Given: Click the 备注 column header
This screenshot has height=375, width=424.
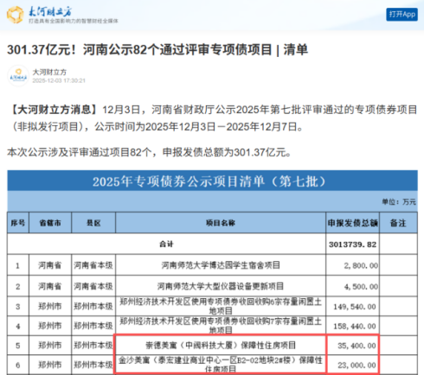Looking at the screenshot, I should pos(398,223).
